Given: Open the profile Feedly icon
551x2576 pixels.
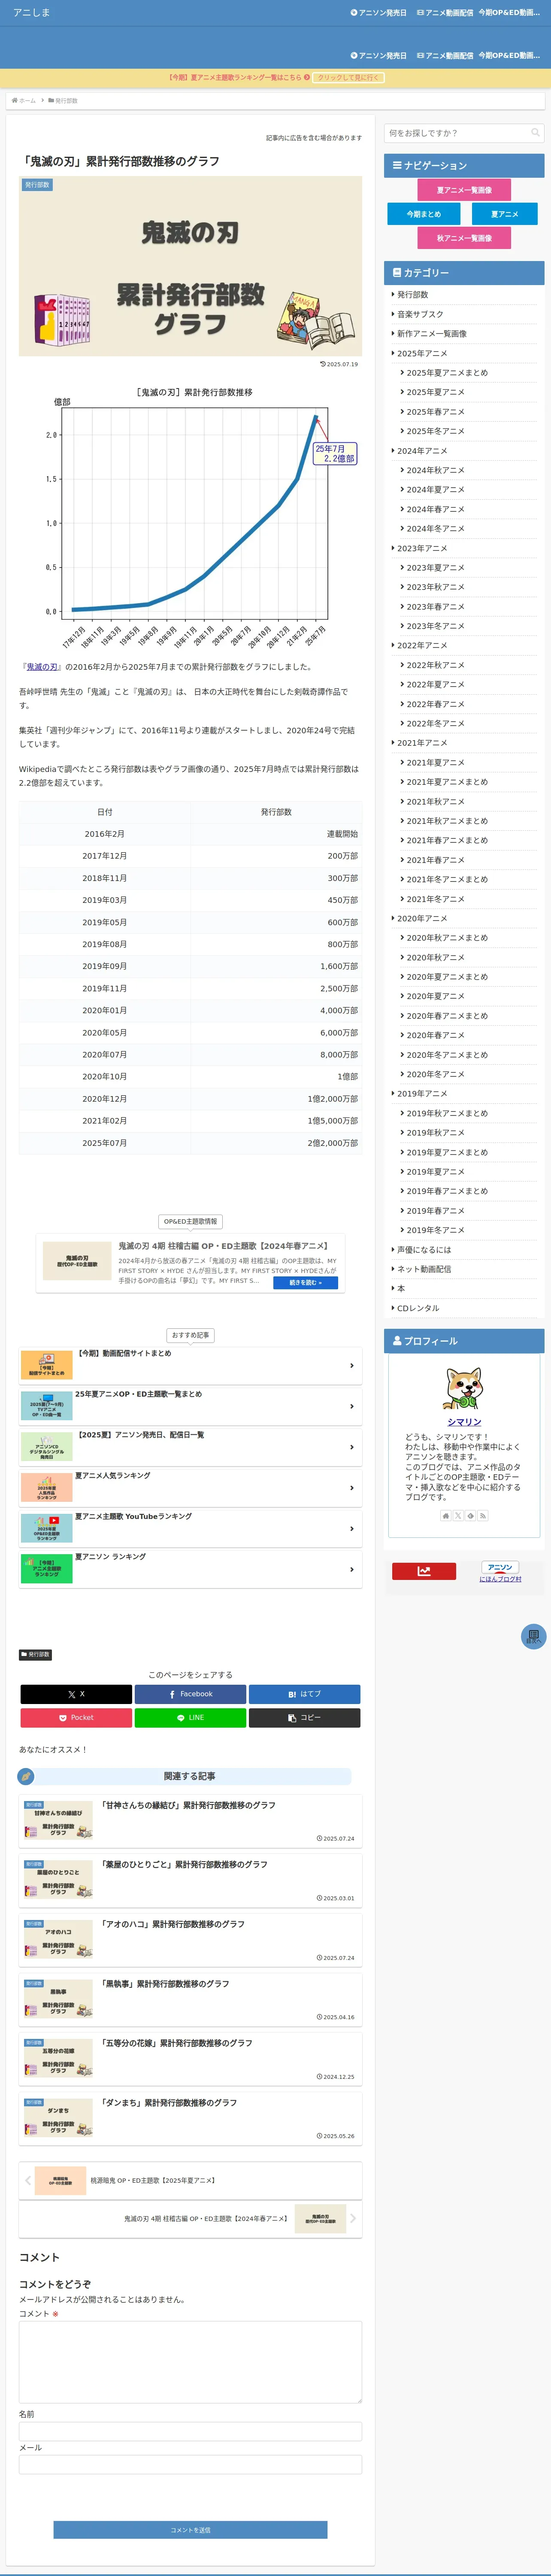Looking at the screenshot, I should click(x=470, y=1516).
